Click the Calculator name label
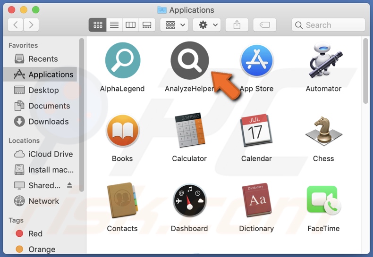This screenshot has height=257, width=373. [189, 158]
